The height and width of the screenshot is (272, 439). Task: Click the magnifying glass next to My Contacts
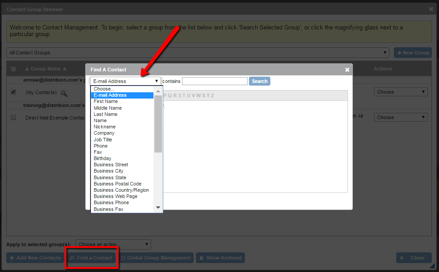pos(64,93)
